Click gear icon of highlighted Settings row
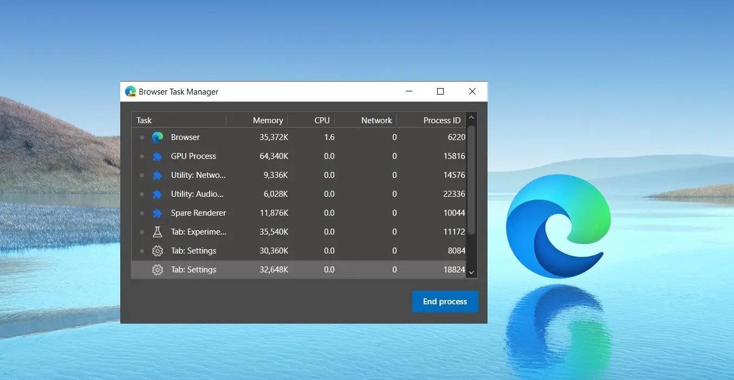 [158, 270]
